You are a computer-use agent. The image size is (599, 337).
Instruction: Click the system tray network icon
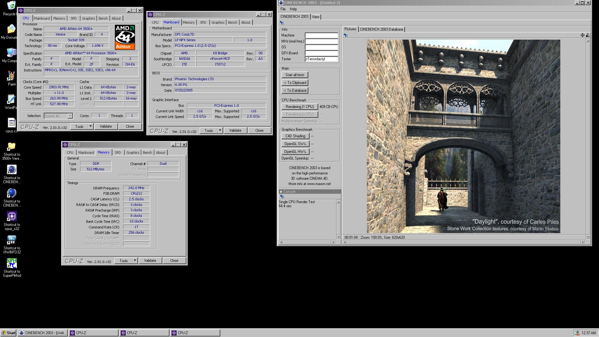click(x=577, y=333)
